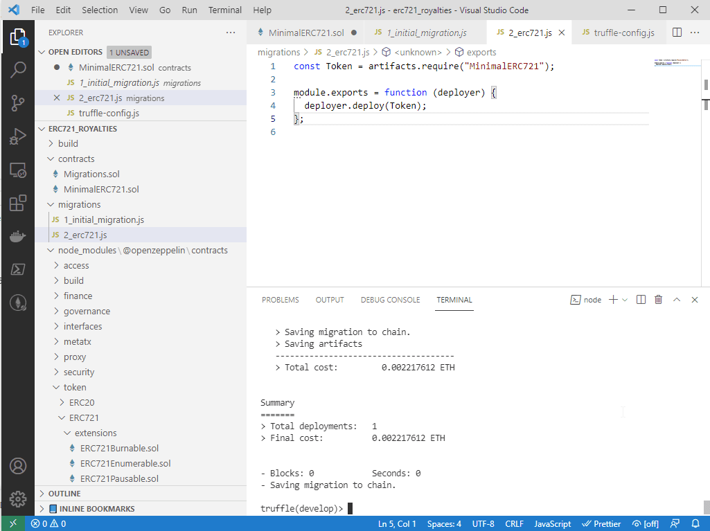Open the terminal launch profile dropdown

(625, 300)
